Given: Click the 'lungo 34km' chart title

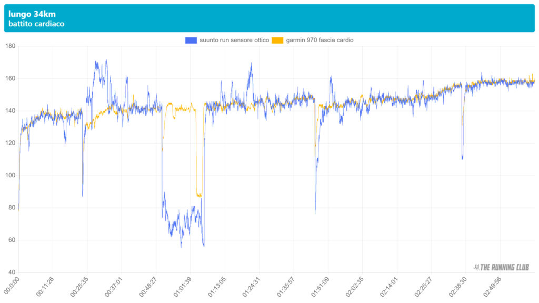Looking at the screenshot, I should 32,14.
